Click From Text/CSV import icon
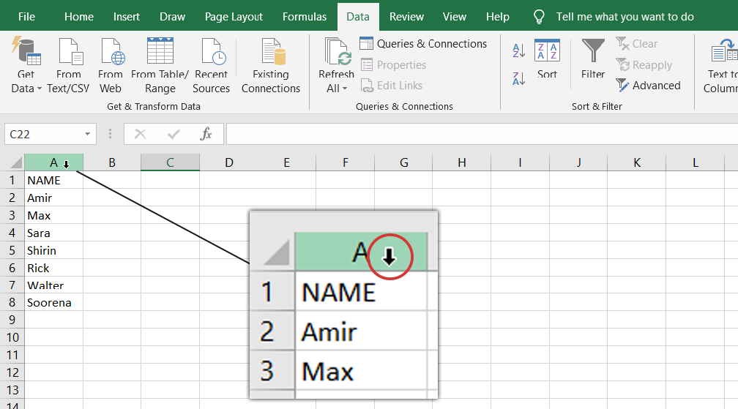The image size is (738, 409). [68, 66]
